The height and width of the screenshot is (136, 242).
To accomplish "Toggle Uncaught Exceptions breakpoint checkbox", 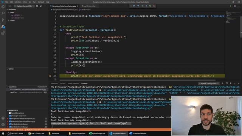I will click(10, 116).
